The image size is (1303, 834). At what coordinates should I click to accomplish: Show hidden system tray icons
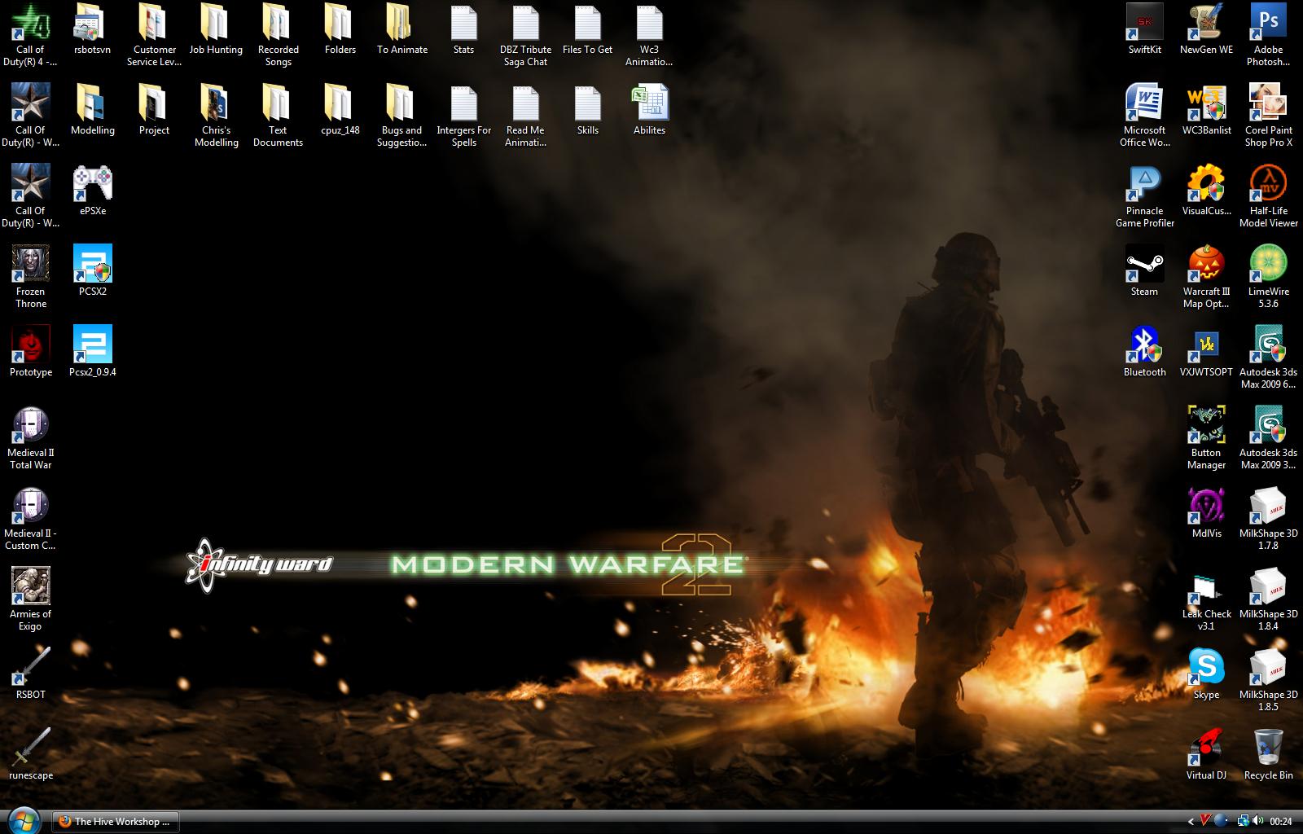point(1191,822)
